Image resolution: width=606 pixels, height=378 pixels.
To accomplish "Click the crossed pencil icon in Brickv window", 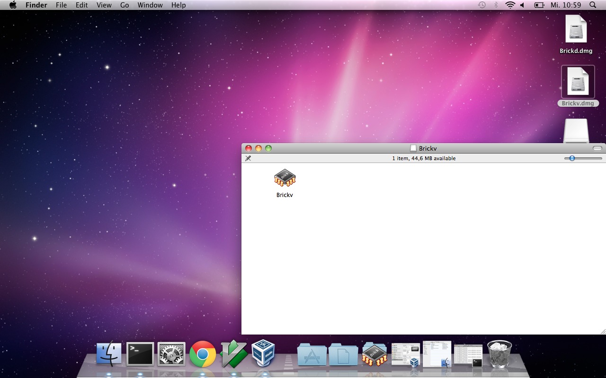I will [x=248, y=158].
